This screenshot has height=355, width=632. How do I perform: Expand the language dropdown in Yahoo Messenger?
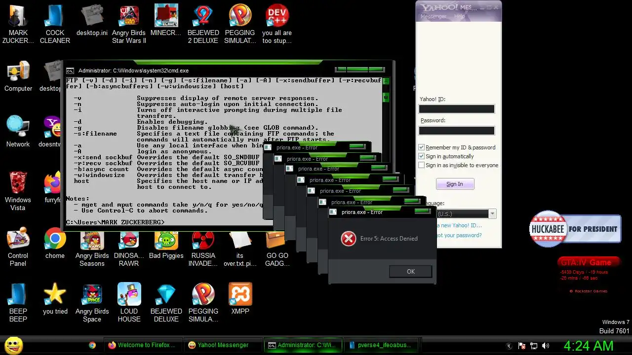[x=492, y=213]
